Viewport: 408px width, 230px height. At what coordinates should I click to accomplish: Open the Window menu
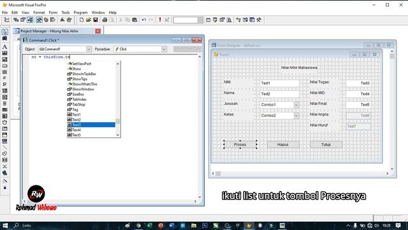[98, 13]
